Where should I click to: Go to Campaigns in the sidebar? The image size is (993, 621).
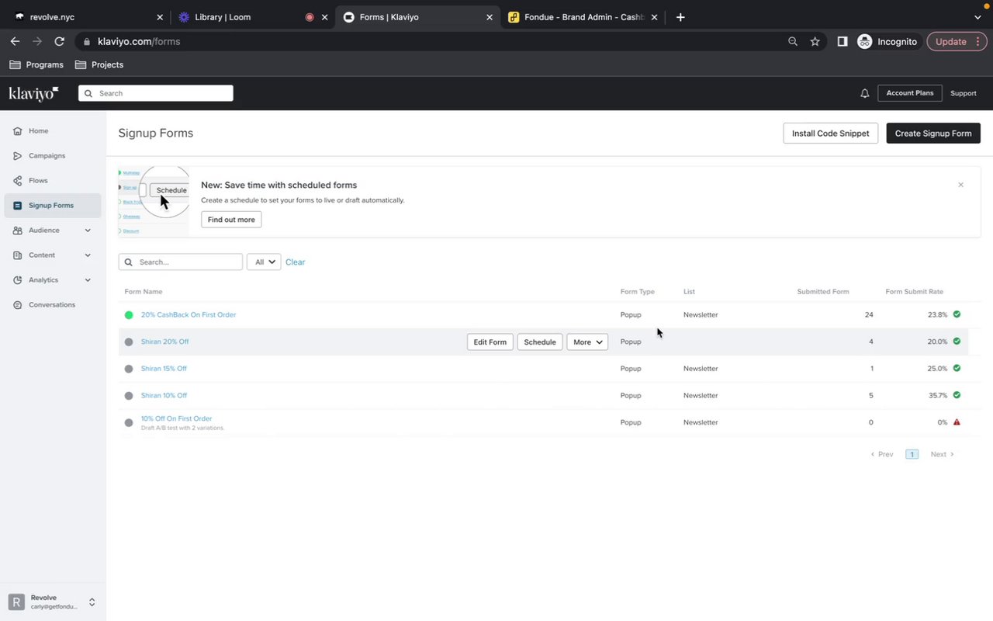coord(47,155)
